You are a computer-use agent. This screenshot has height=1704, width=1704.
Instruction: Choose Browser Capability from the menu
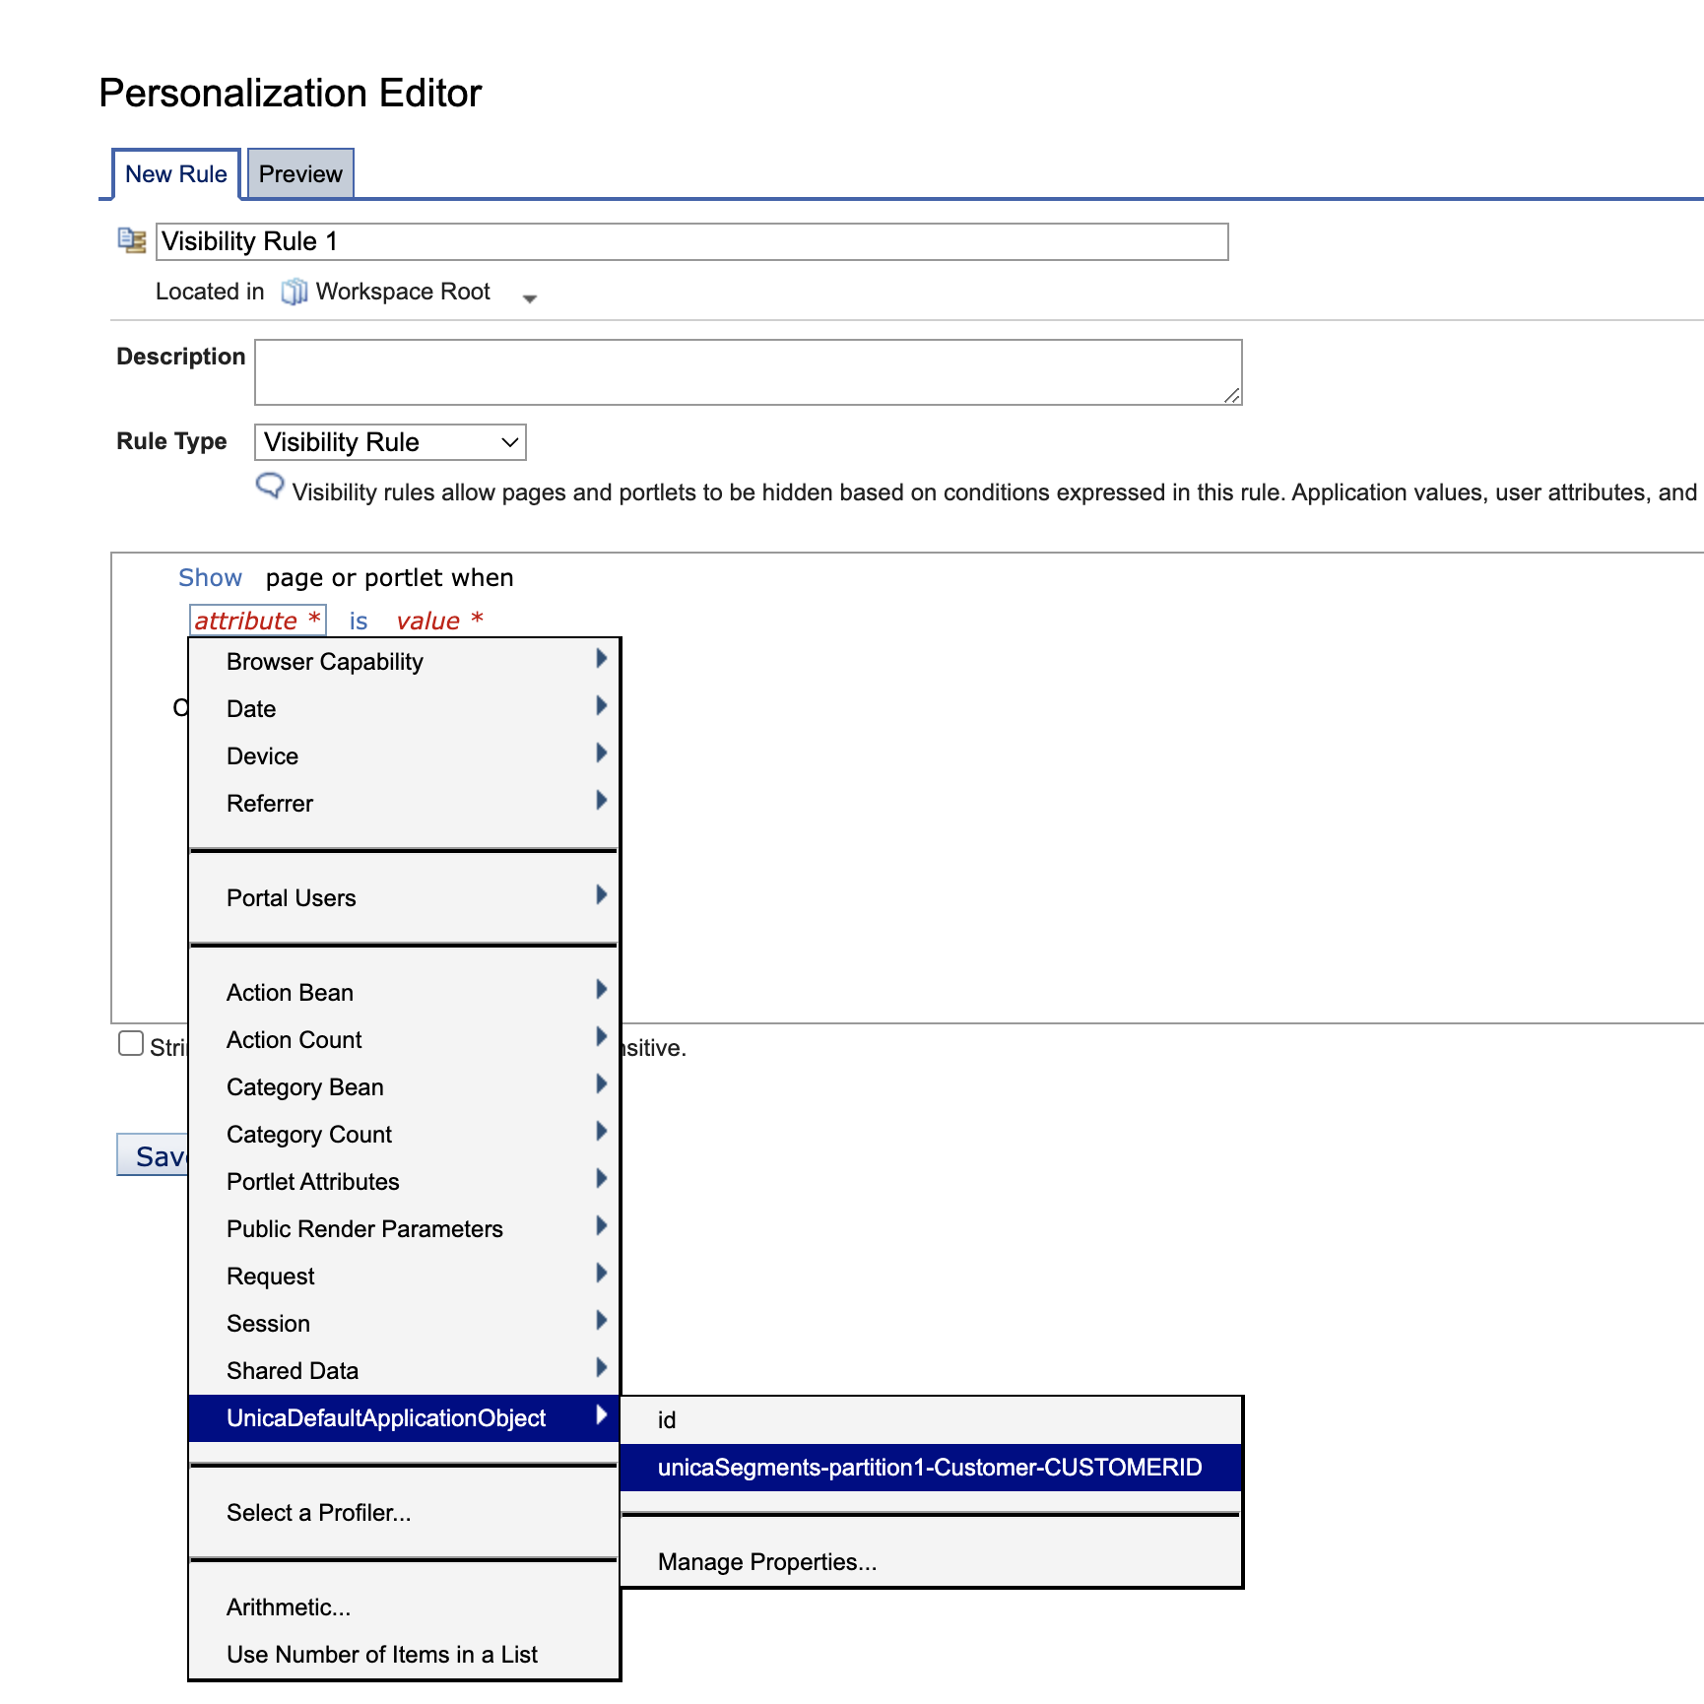point(323,661)
